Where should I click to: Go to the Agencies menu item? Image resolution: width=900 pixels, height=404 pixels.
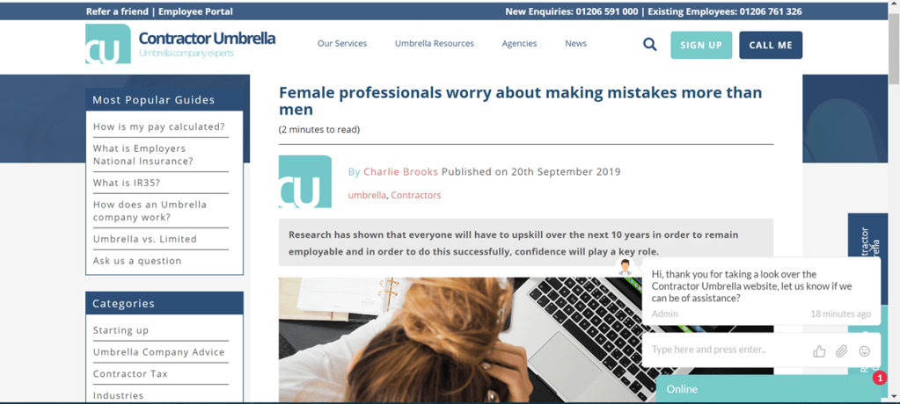pos(519,44)
